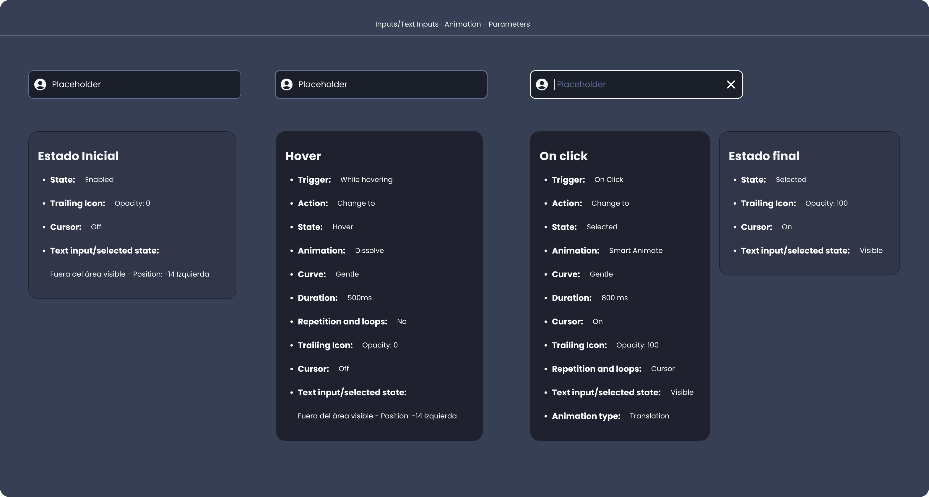The image size is (929, 497).
Task: Select the 'Hover' card heading
Action: click(303, 156)
